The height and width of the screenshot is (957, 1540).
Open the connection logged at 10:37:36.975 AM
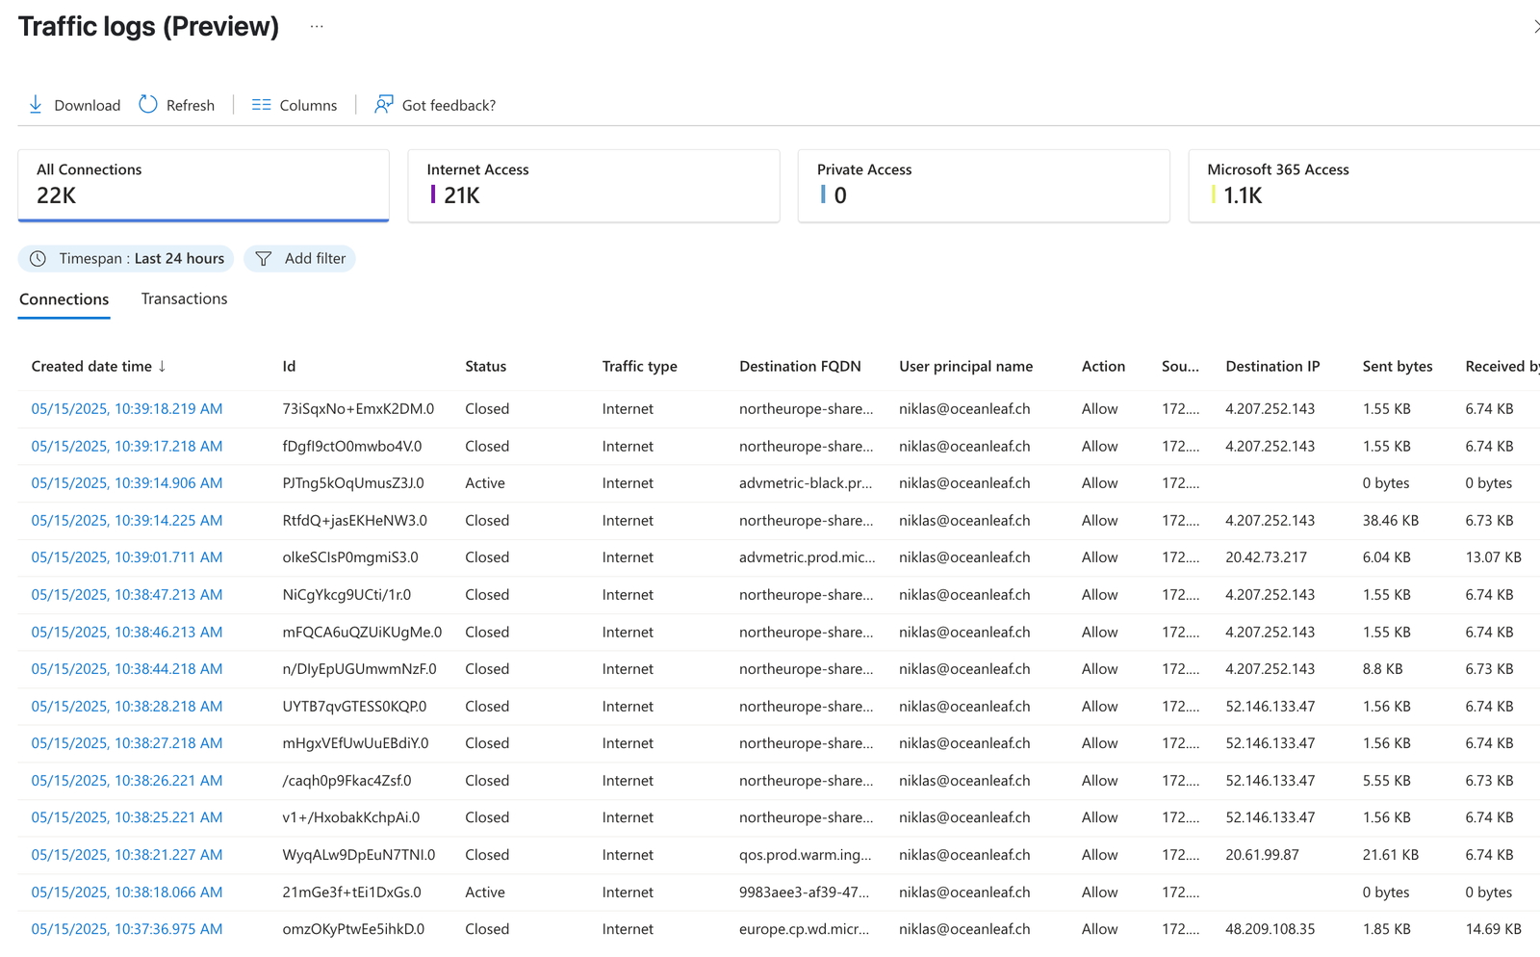pyautogui.click(x=126, y=928)
